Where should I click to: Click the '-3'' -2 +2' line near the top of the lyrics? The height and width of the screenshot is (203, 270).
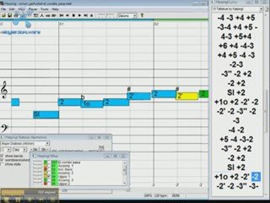[x=237, y=74]
